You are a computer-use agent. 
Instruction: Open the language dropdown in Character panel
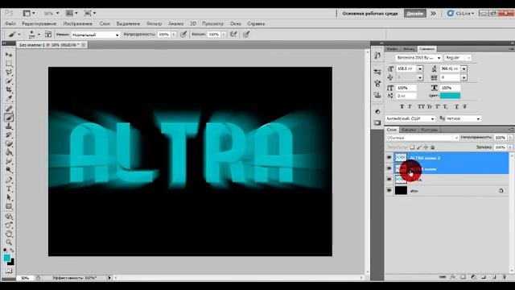(410, 118)
